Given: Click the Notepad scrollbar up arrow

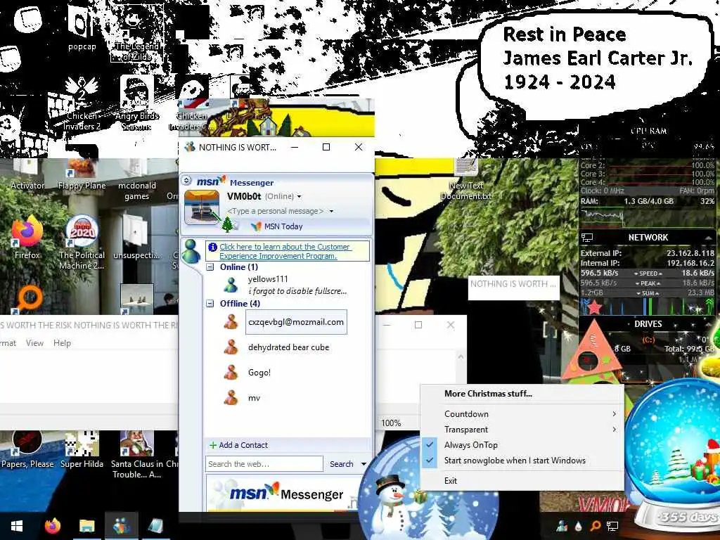Looking at the screenshot, I should click(461, 356).
